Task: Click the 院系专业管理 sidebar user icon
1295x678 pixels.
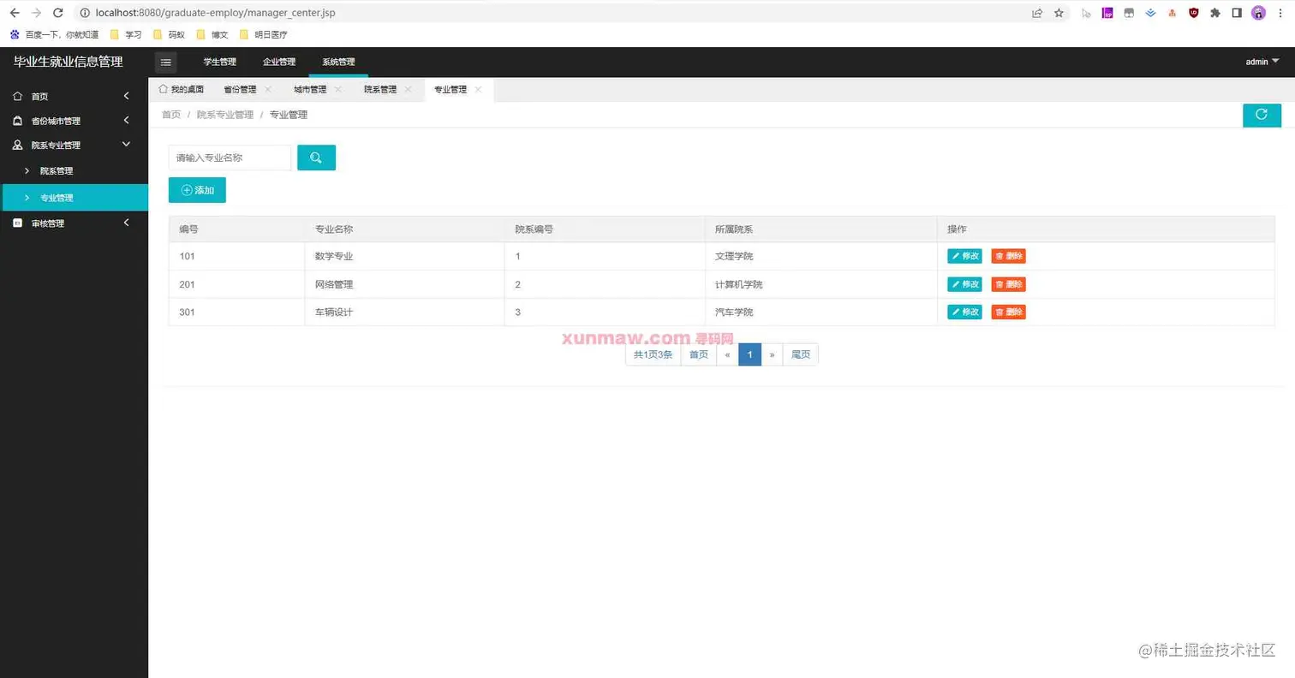Action: [x=18, y=146]
